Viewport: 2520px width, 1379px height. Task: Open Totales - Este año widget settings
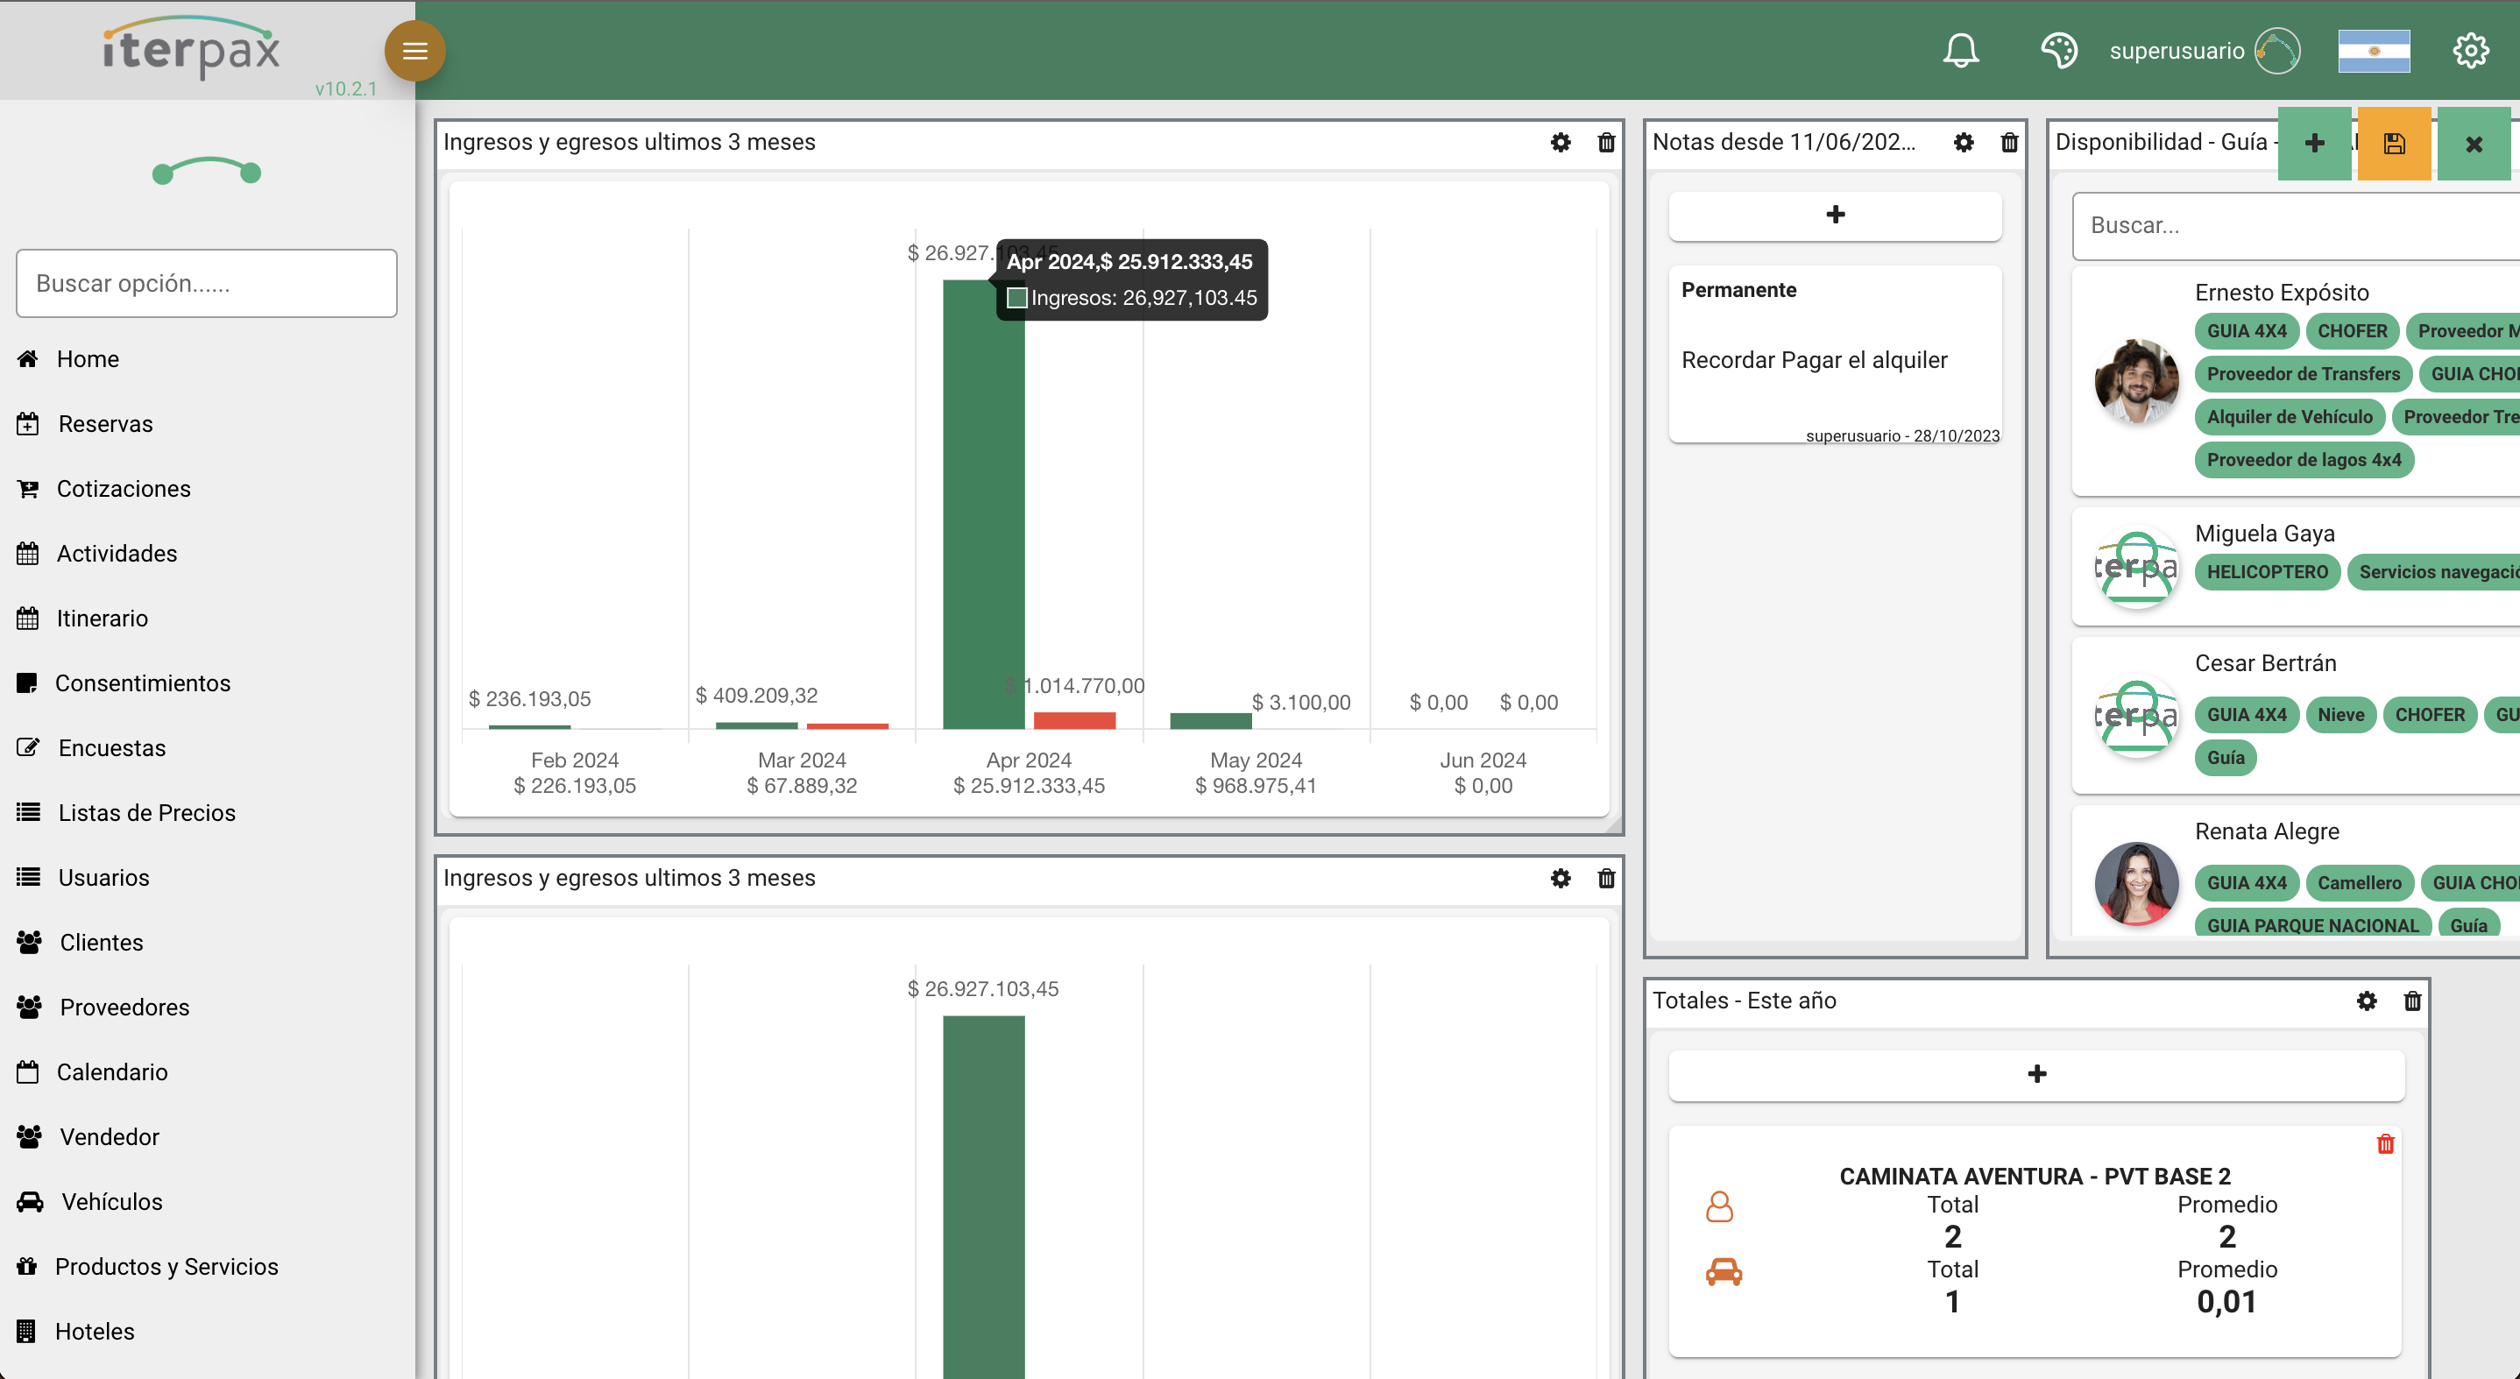[2367, 1001]
